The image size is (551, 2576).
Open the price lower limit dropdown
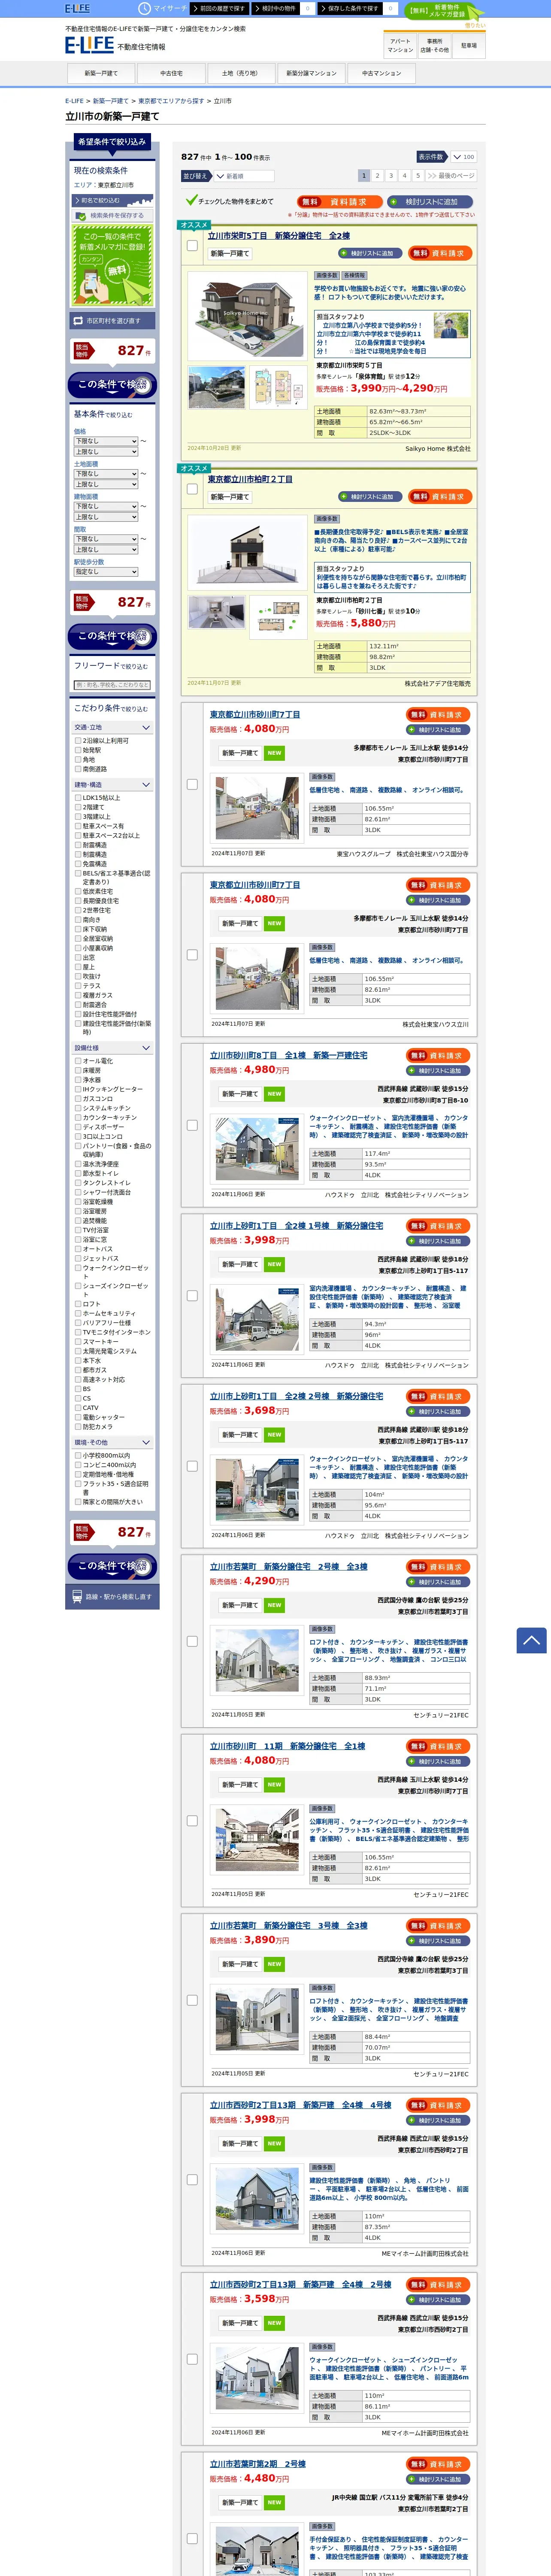click(x=106, y=441)
